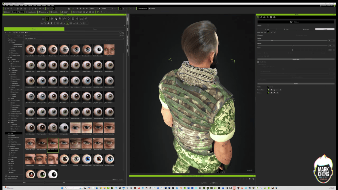Adjust the Intensity slider handle

[292, 46]
